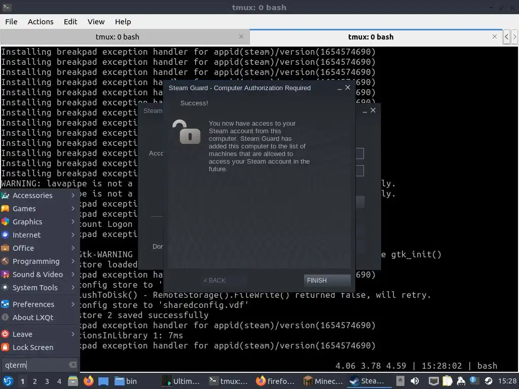Open the bin folder taskbar item
The height and width of the screenshot is (389, 519).
126,381
